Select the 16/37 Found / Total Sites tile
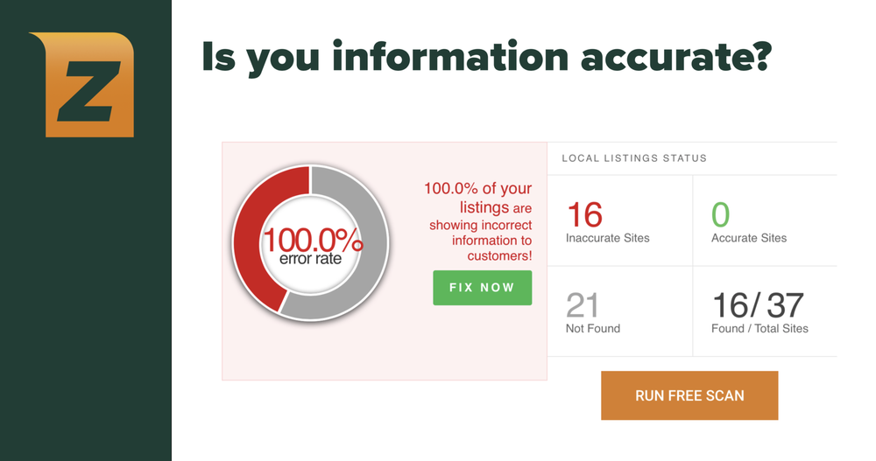The image size is (876, 461). coord(765,311)
